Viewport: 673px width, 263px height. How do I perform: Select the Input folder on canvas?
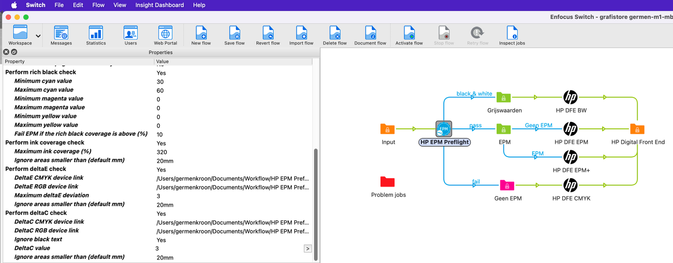coord(388,129)
